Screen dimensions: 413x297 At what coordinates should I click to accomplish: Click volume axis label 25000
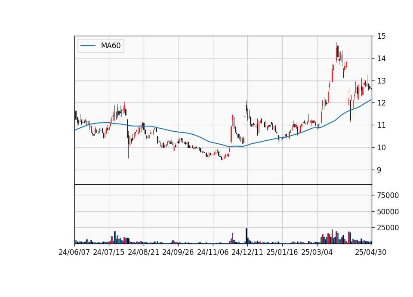click(x=388, y=228)
